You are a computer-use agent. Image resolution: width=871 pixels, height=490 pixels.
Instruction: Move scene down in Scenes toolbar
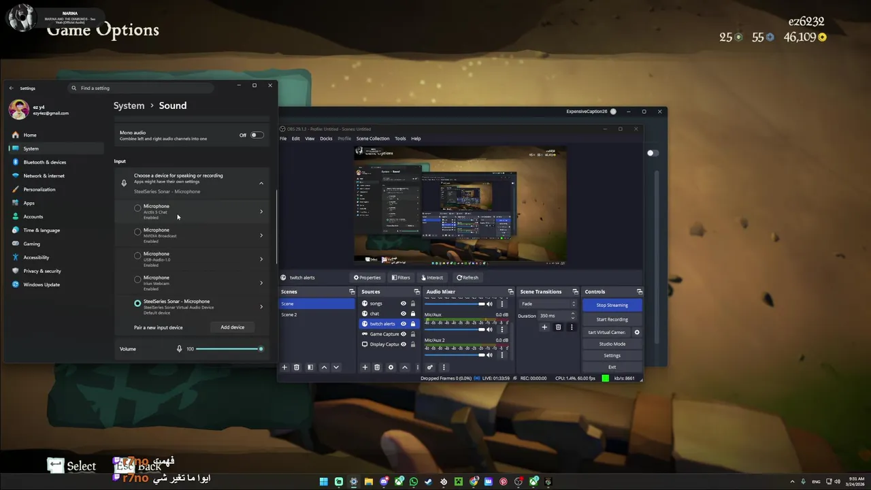click(335, 367)
